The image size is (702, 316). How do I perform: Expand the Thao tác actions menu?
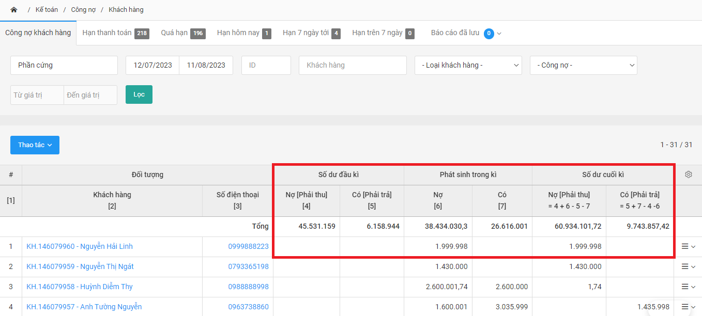[x=35, y=145]
